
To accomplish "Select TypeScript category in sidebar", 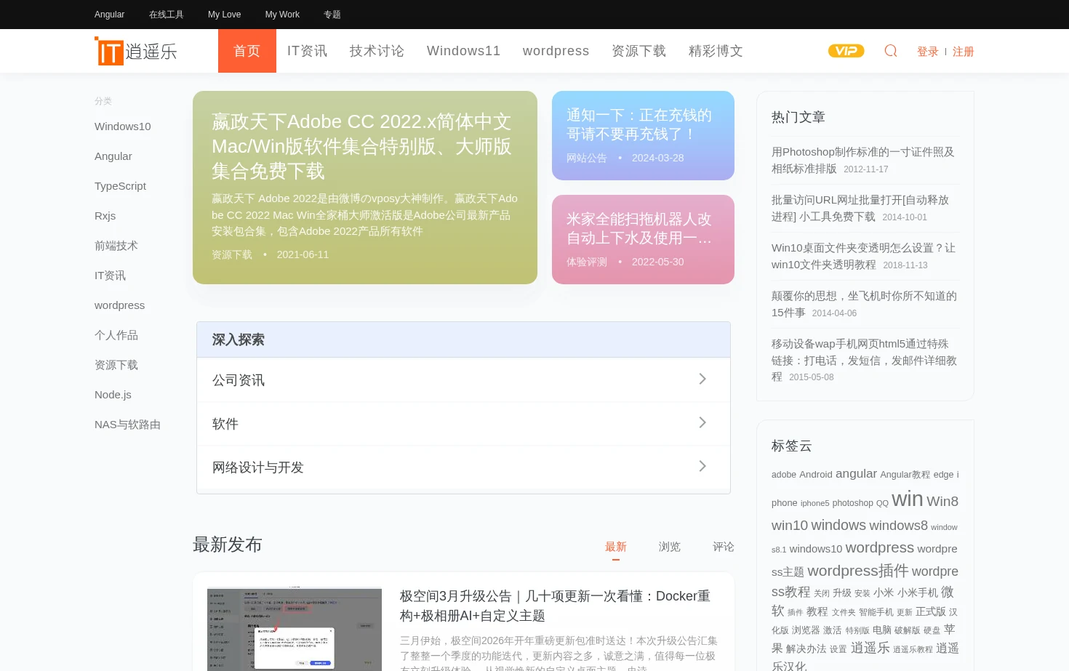I will pyautogui.click(x=121, y=186).
